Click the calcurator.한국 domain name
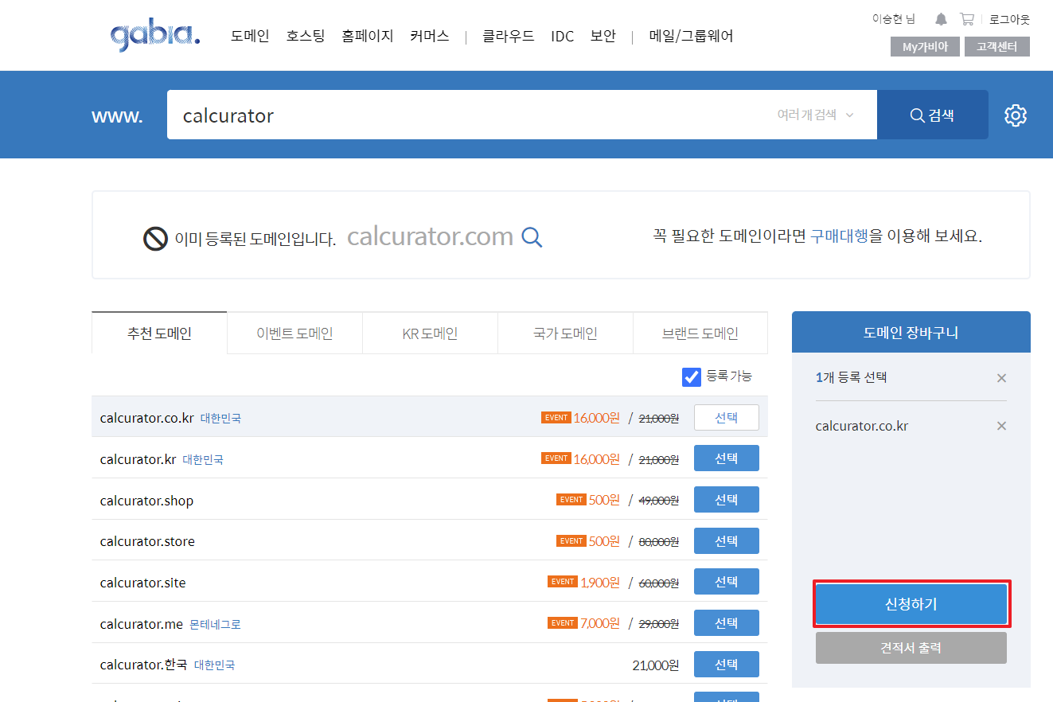Viewport: 1053px width, 702px height. [x=144, y=665]
